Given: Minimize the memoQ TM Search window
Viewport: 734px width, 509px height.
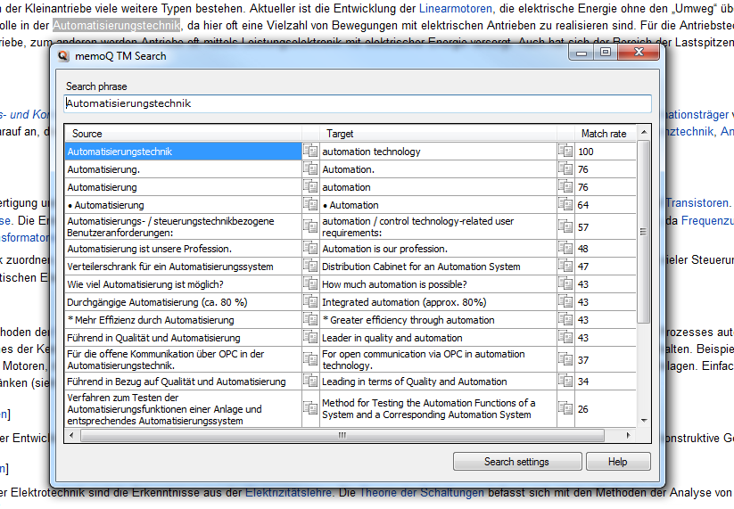Looking at the screenshot, I should [581, 52].
